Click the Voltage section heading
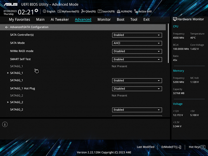 tap(178, 104)
